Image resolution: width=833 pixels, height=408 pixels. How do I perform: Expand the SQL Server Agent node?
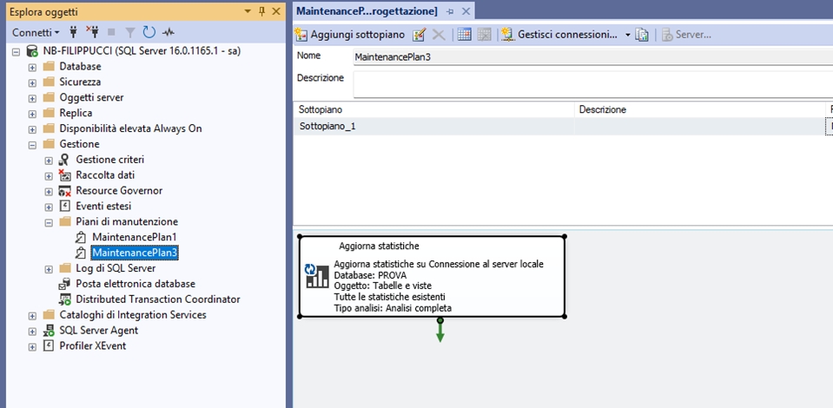click(x=32, y=332)
